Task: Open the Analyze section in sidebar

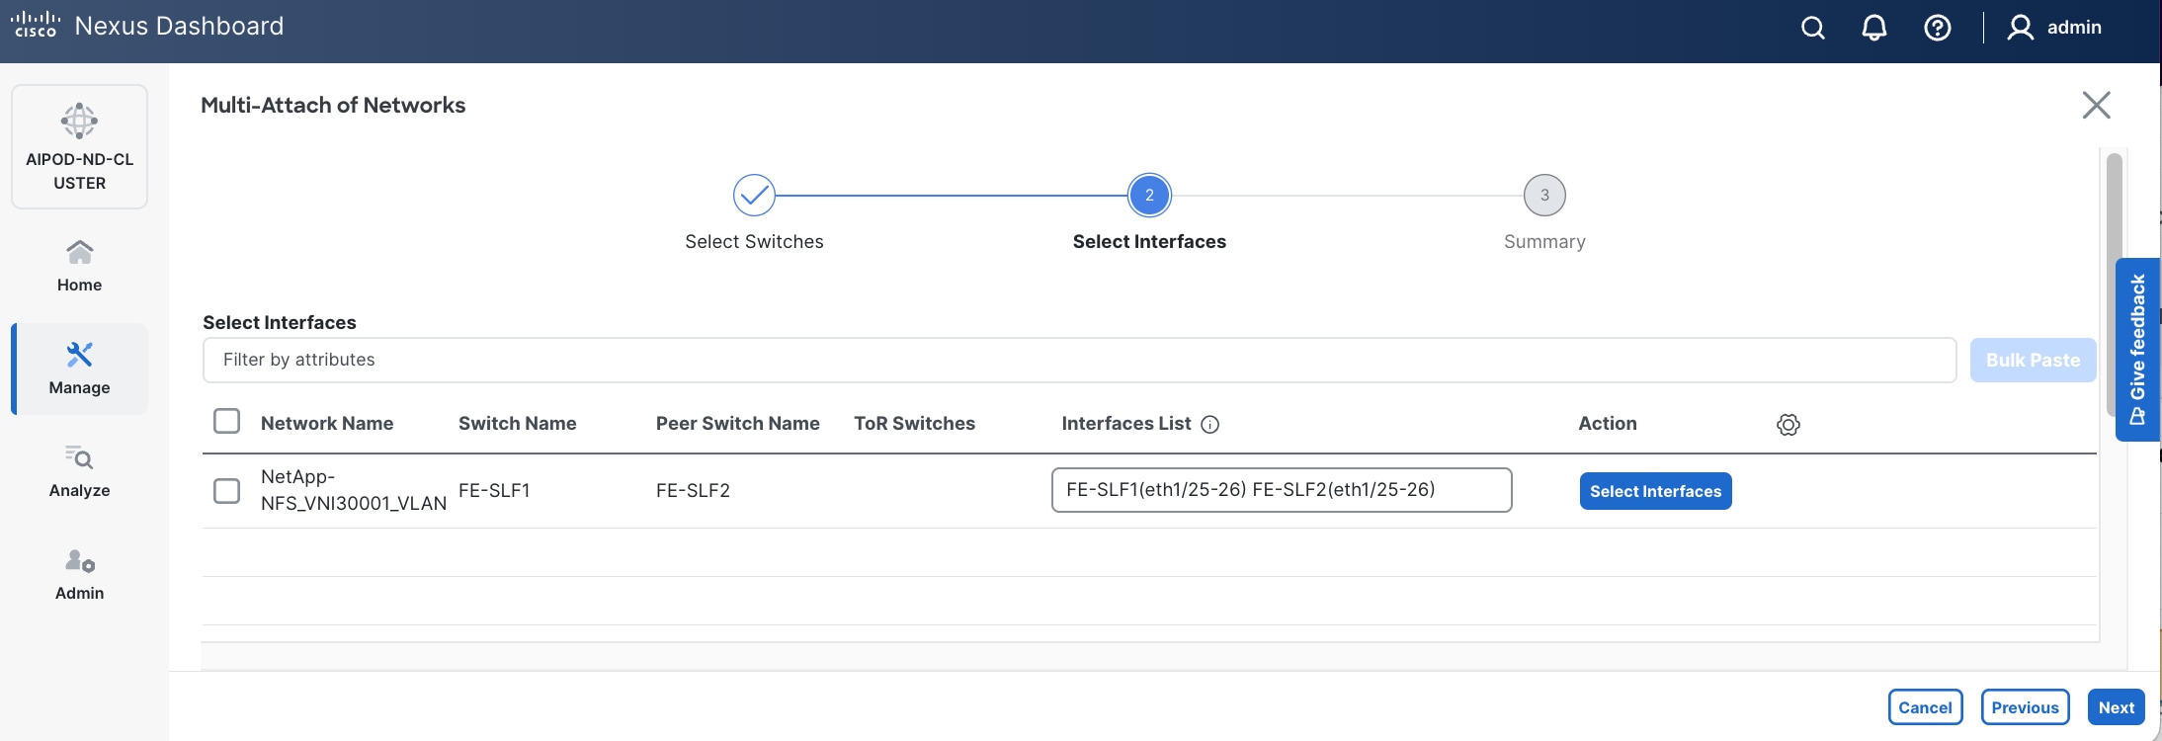Action: click(x=79, y=471)
